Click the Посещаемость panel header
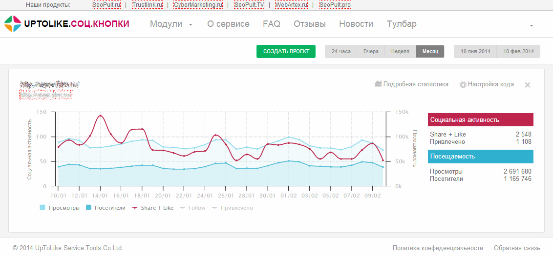 pyautogui.click(x=481, y=157)
